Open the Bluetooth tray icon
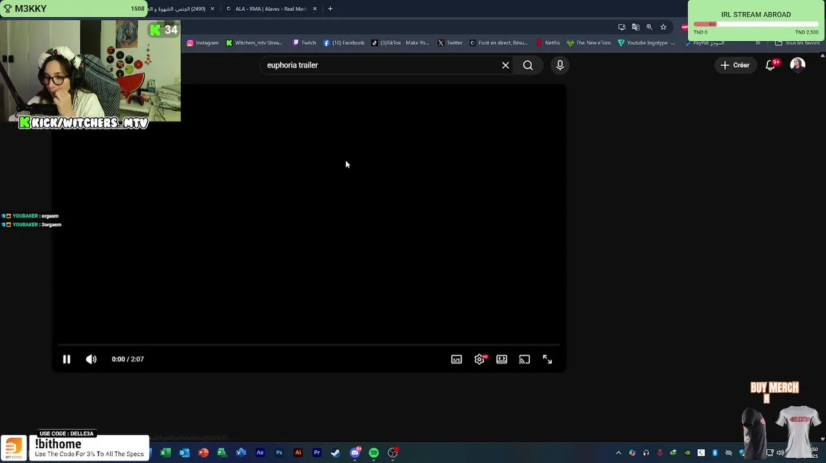This screenshot has width=826, height=463. 715,453
